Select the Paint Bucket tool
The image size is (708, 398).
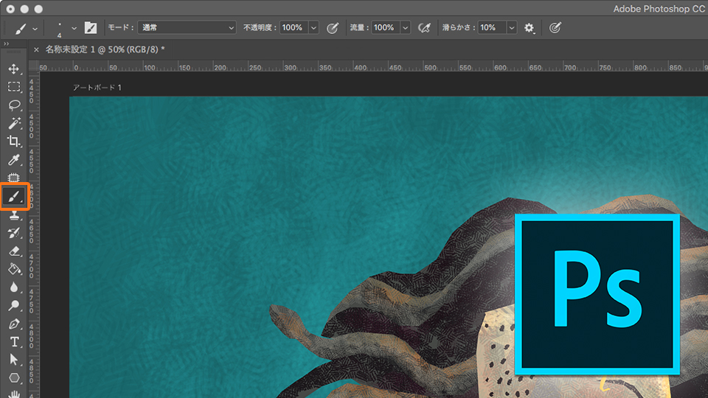[x=14, y=270]
